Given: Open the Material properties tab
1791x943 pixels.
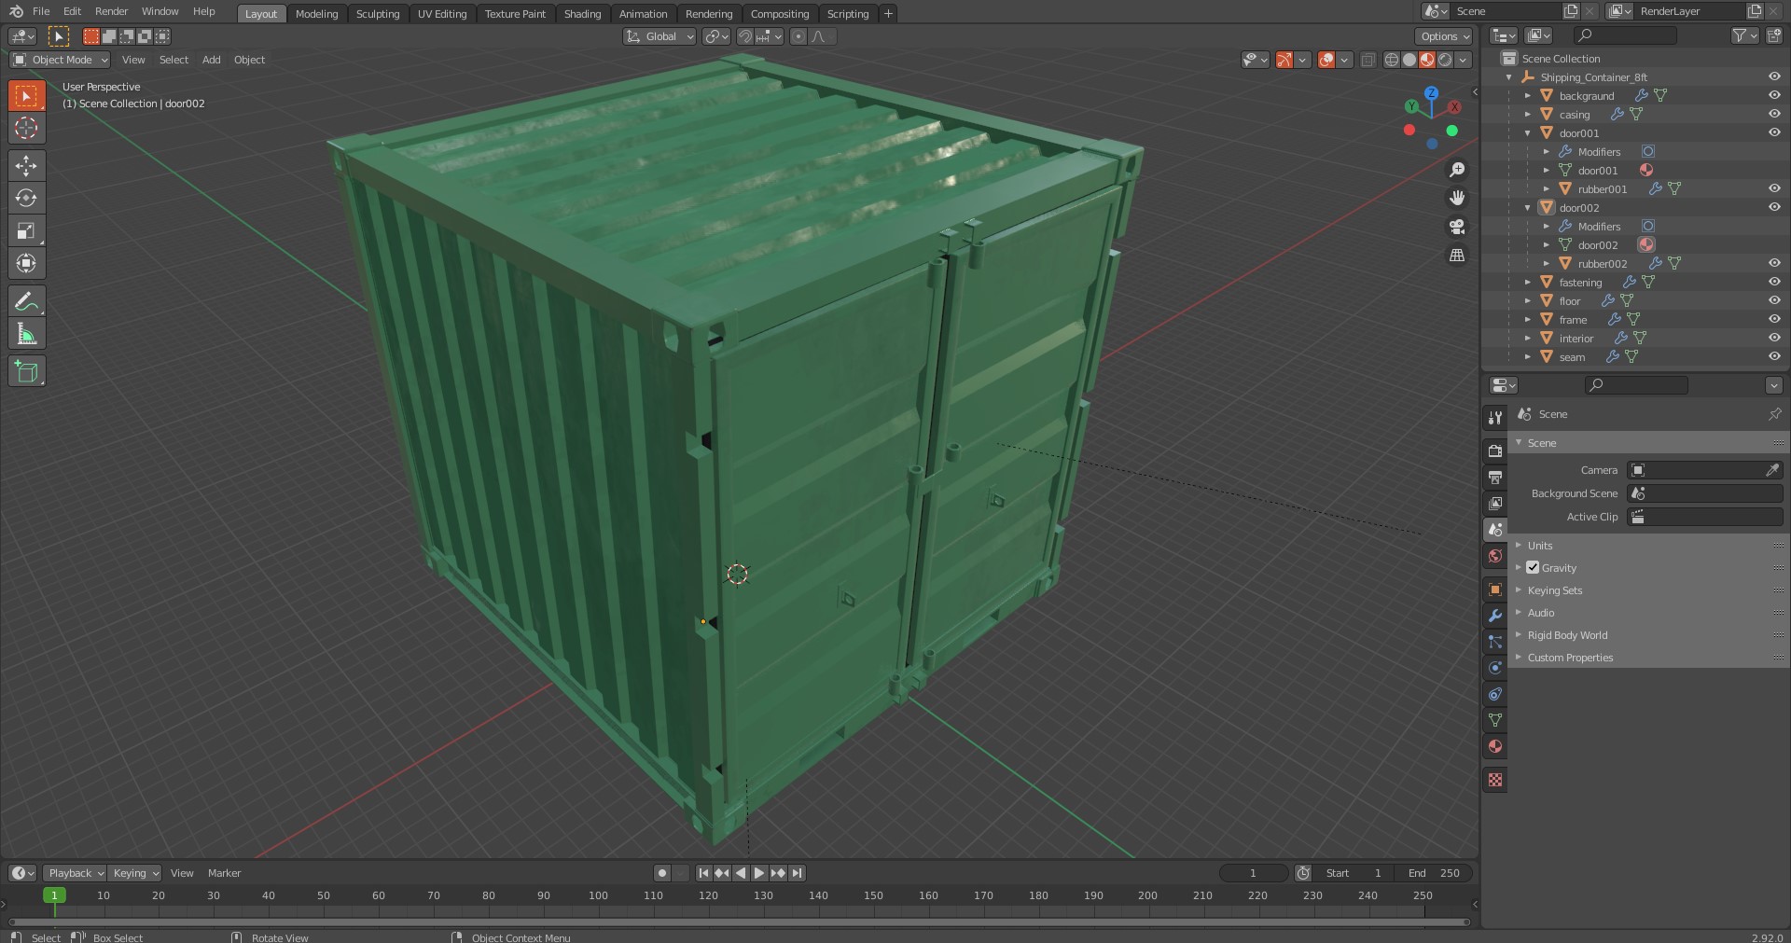Looking at the screenshot, I should tap(1495, 746).
